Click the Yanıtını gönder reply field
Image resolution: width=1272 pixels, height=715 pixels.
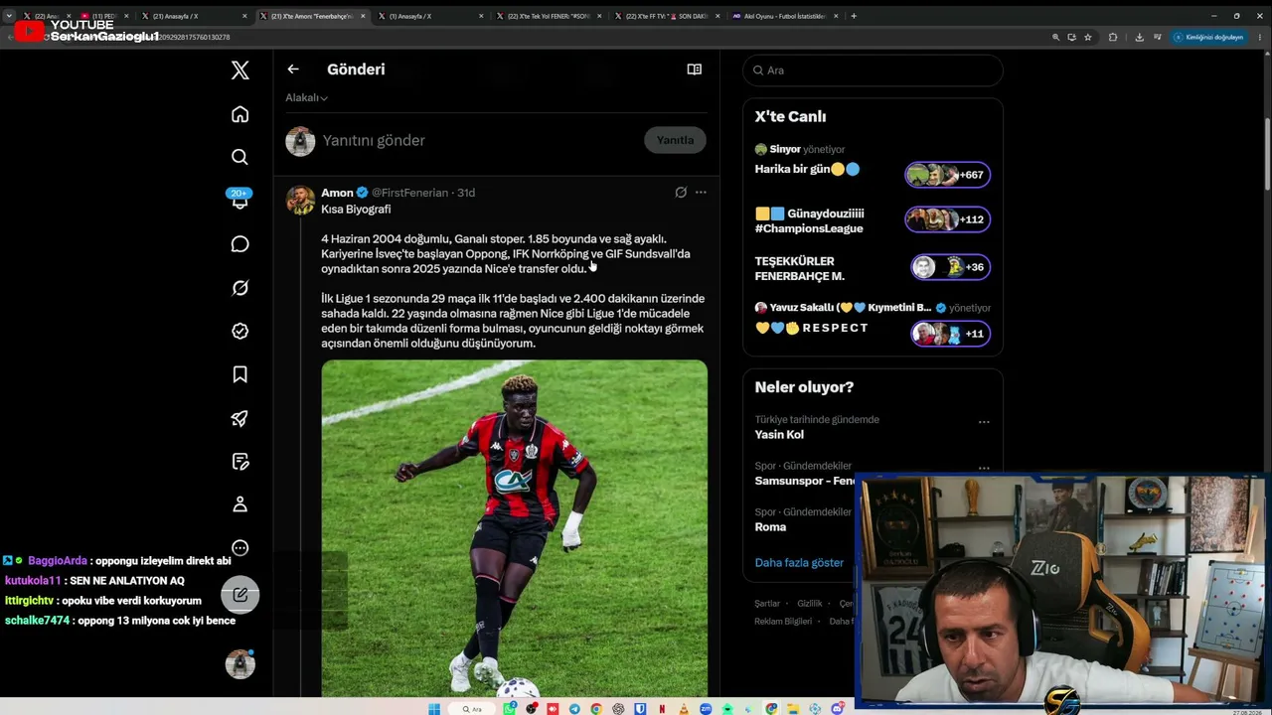pos(374,141)
